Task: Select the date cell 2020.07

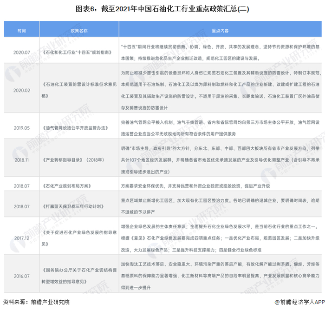Action: [22, 53]
